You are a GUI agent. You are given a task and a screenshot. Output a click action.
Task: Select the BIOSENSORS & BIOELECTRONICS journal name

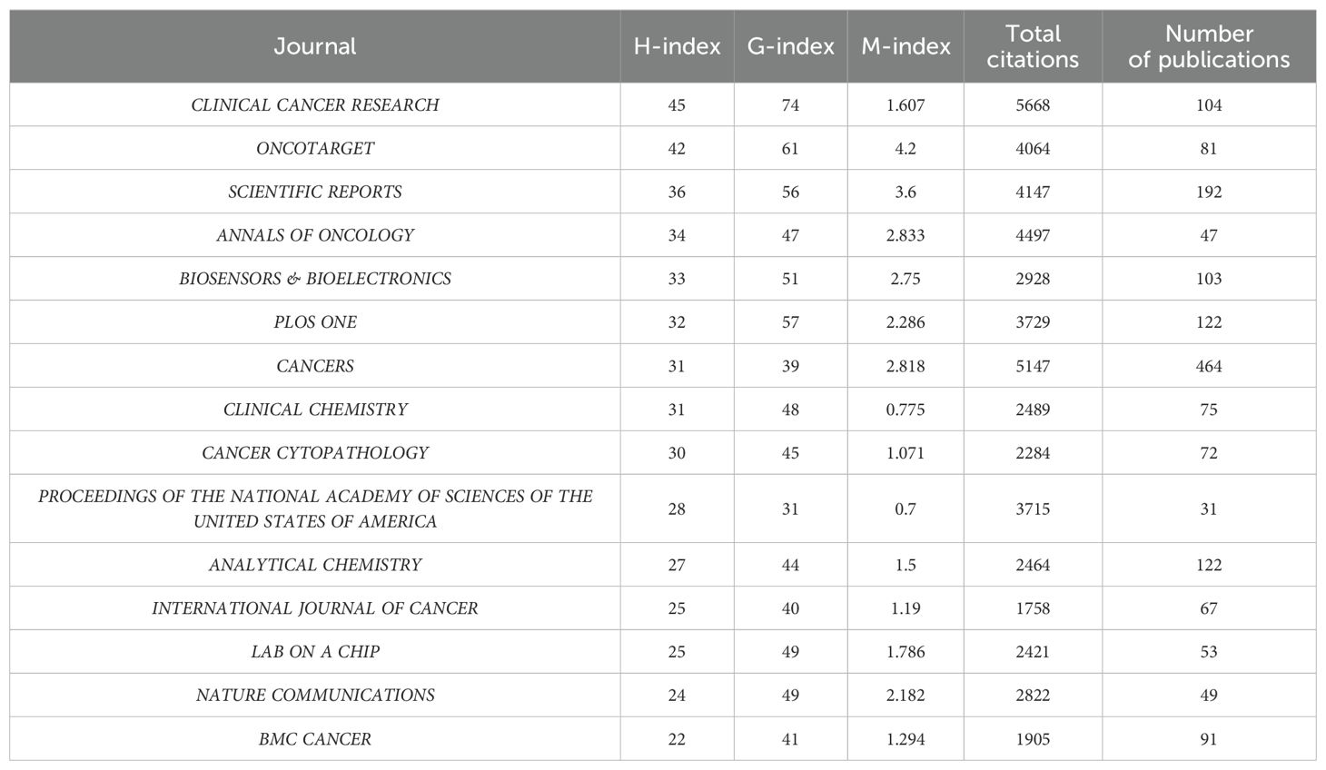click(315, 280)
